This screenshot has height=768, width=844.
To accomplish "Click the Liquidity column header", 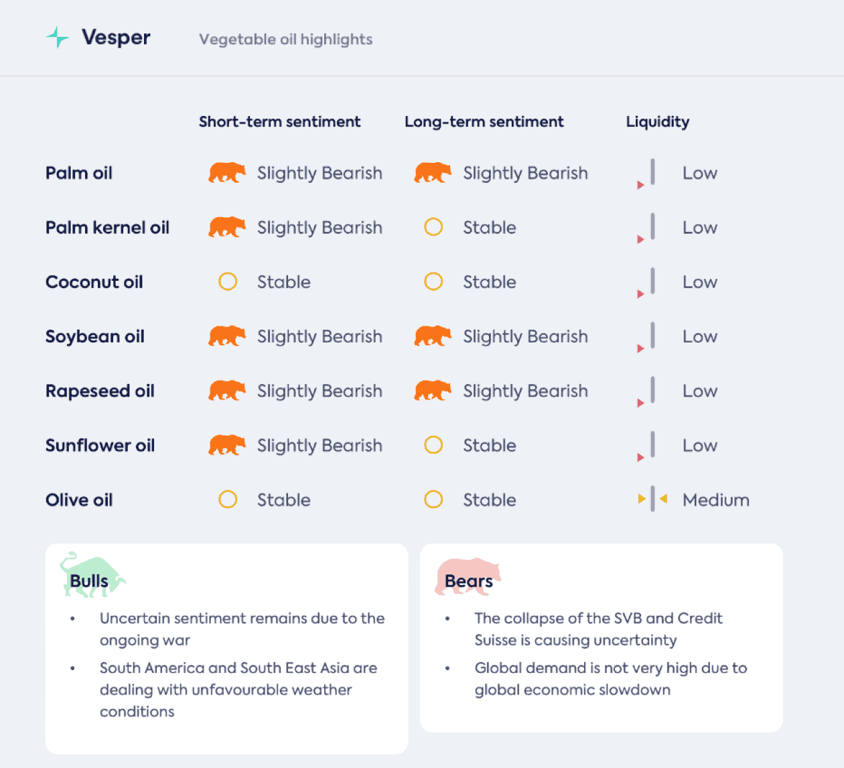I will point(658,122).
